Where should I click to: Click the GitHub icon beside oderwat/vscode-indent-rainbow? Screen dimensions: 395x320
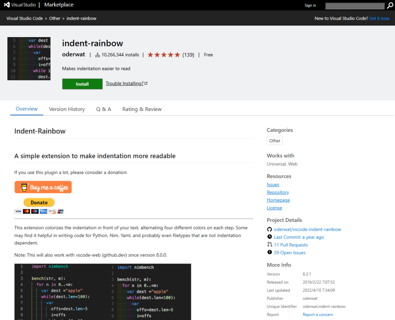point(270,230)
